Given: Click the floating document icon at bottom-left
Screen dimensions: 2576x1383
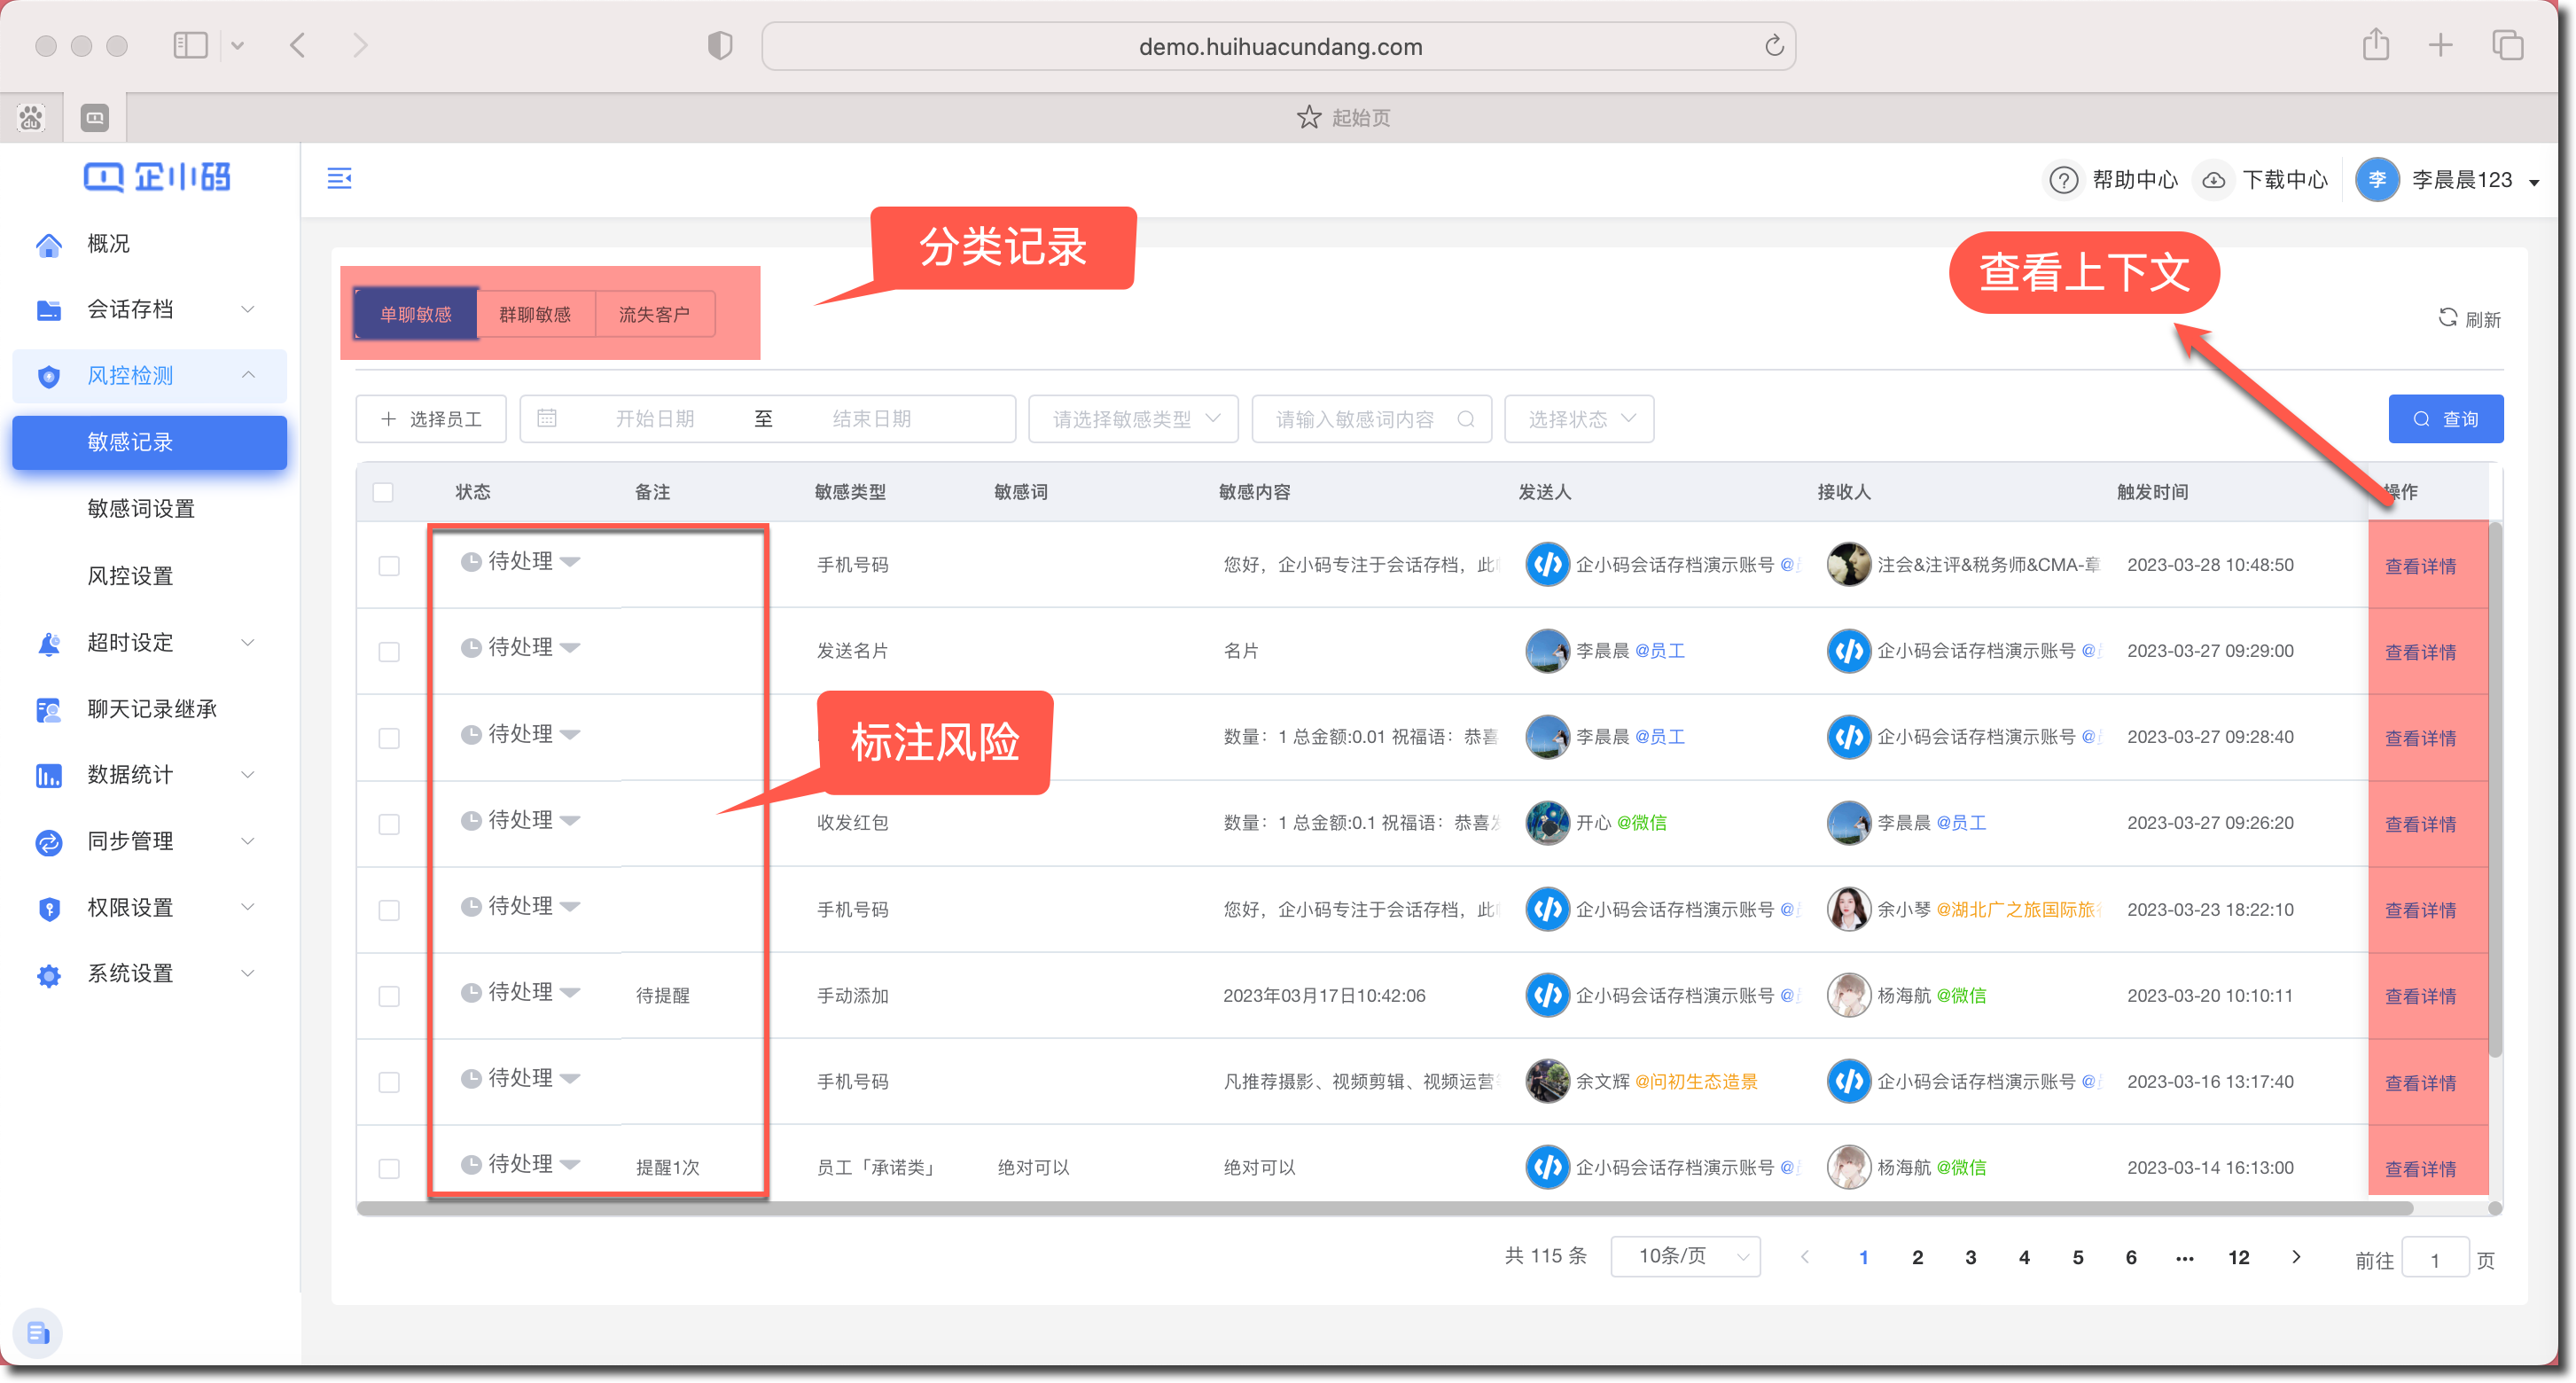Looking at the screenshot, I should point(38,1332).
